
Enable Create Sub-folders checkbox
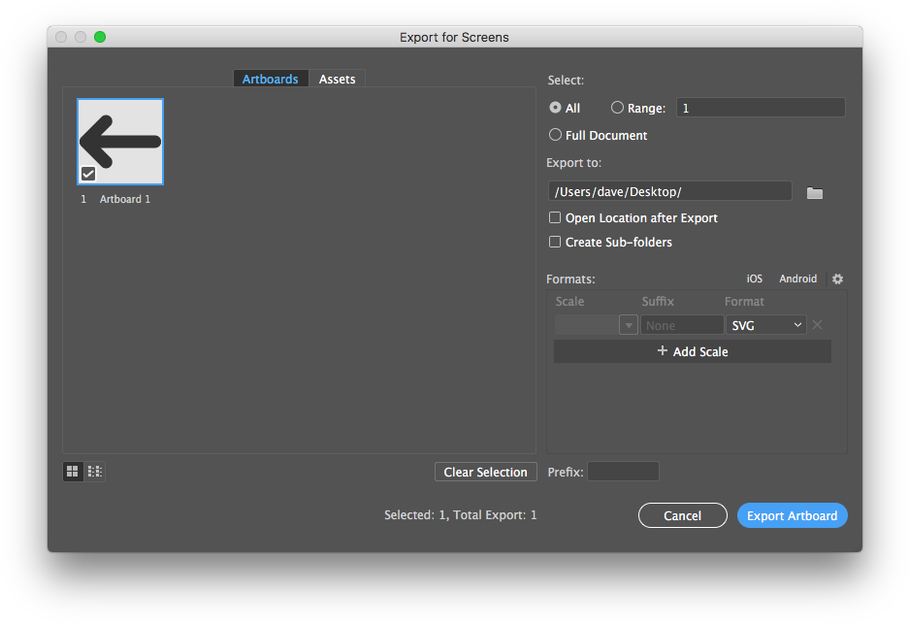point(555,242)
